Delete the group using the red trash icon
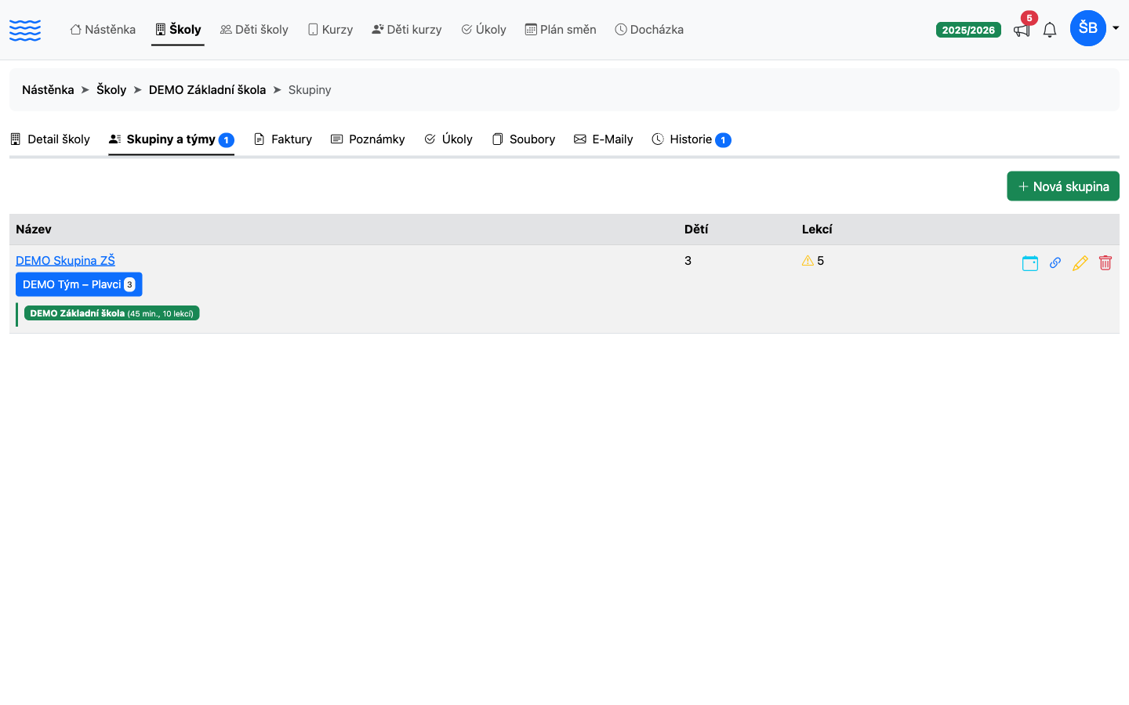 1105,263
